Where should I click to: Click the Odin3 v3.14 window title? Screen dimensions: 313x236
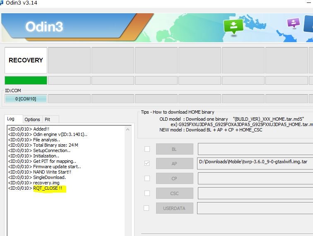[22, 3]
